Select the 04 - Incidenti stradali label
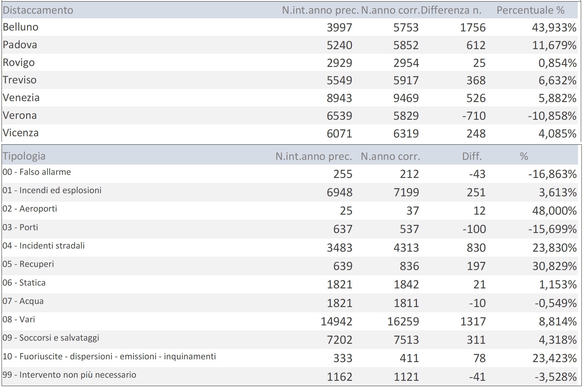 [x=44, y=246]
